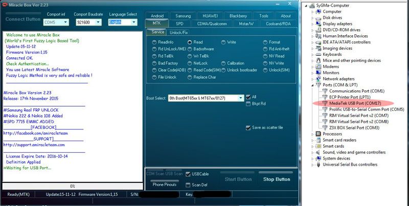Enable the Scan Def checkbox
Image resolution: width=409 pixels, height=206 pixels.
pos(188,185)
